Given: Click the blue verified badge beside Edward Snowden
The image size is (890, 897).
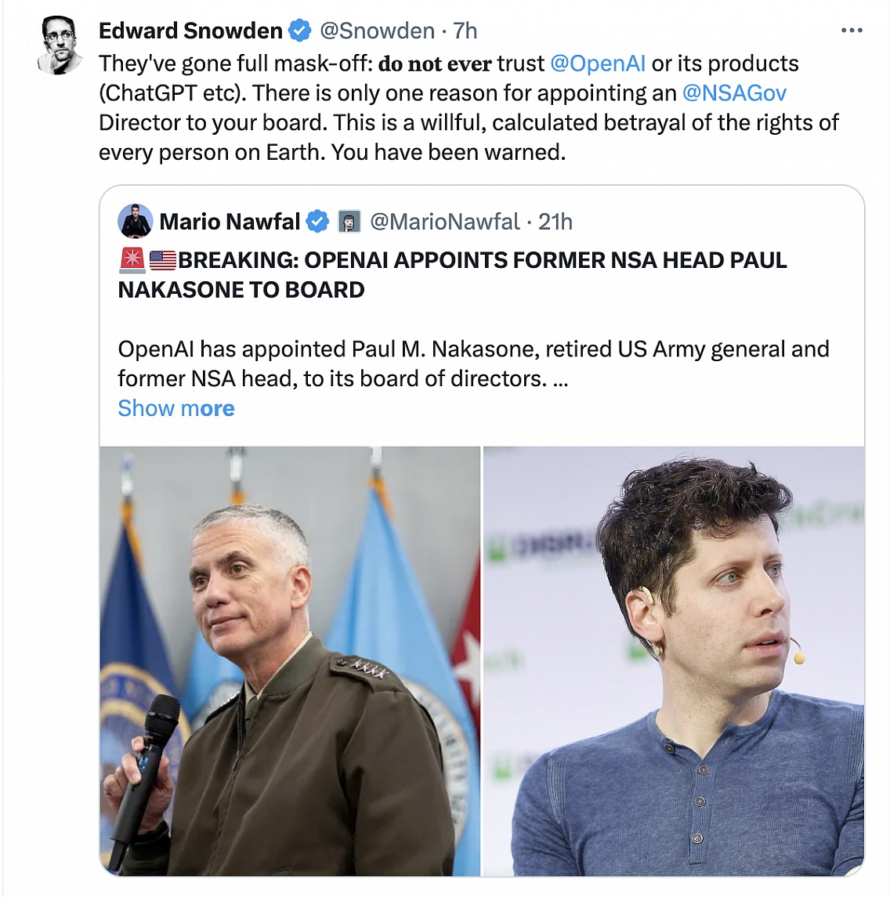Looking at the screenshot, I should (x=299, y=31).
